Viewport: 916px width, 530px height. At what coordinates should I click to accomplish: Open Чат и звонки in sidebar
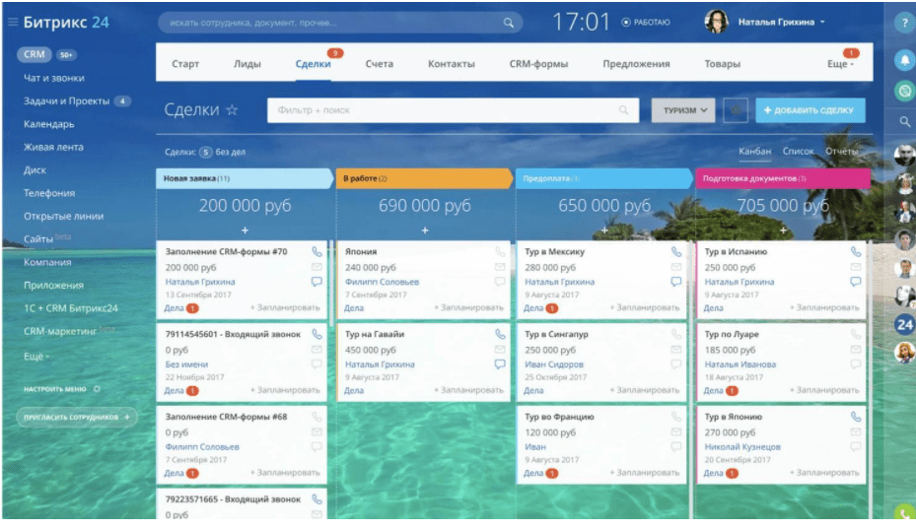point(54,78)
